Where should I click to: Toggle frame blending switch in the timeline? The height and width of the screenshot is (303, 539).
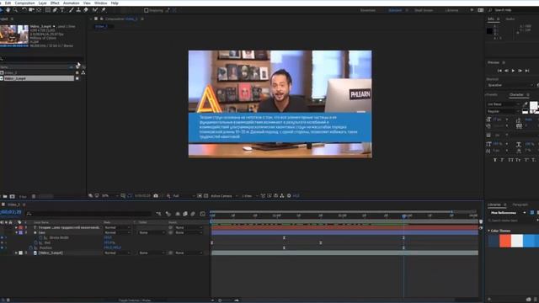click(185, 214)
